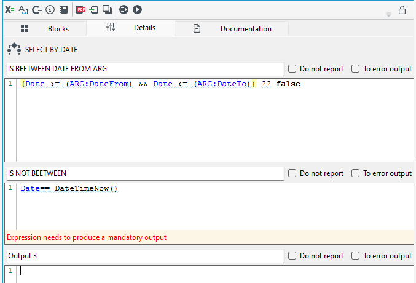Expand the small toolbar overflow arrow

388,15
